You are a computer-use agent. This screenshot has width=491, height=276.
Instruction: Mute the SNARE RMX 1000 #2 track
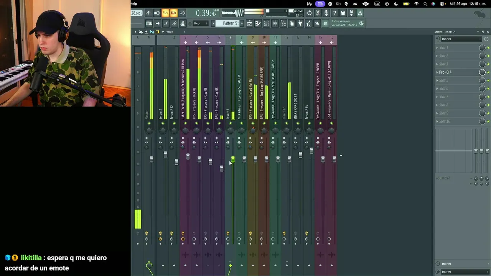point(298,123)
